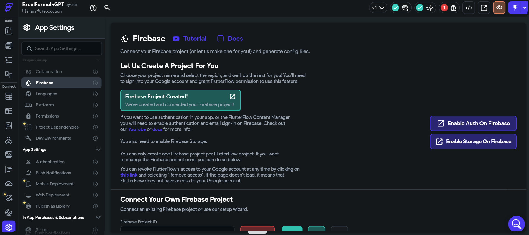The width and height of the screenshot is (529, 235).
Task: Open the v1 version dropdown
Action: (x=378, y=8)
